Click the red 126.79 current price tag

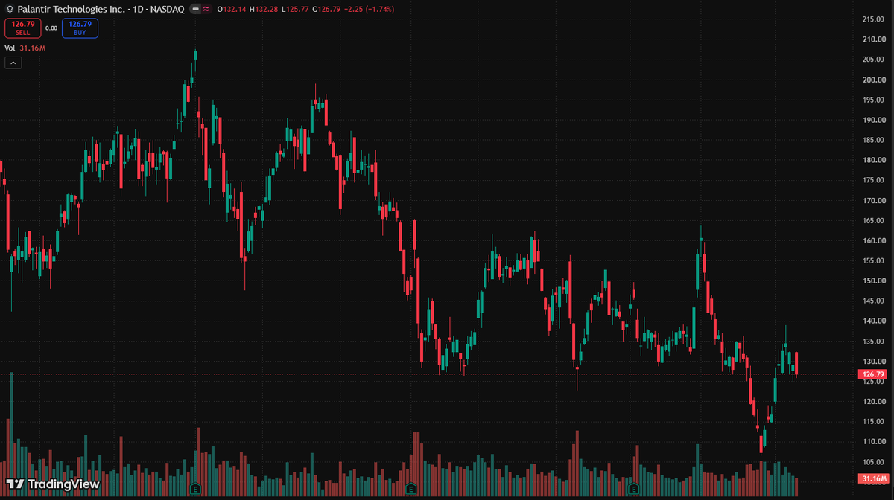872,374
